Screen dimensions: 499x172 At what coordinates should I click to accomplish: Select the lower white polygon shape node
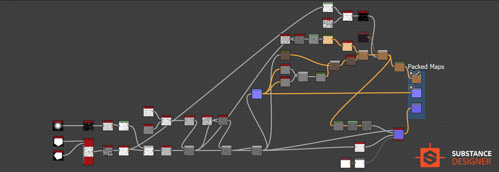[x=58, y=155]
